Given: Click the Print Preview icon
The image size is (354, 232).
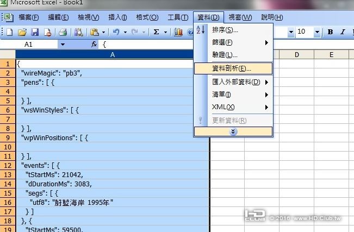Looking at the screenshot, I should [78, 32].
